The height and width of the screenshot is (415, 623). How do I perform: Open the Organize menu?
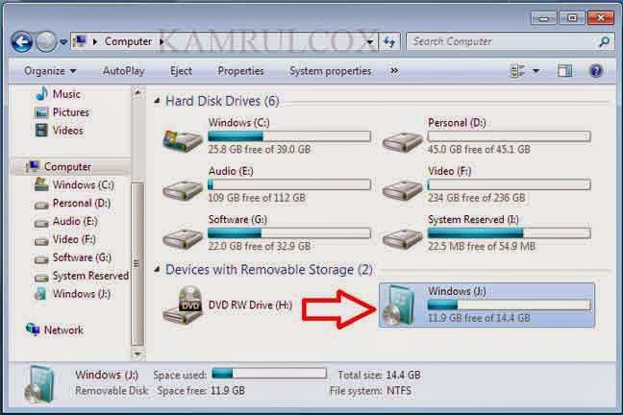pyautogui.click(x=50, y=71)
